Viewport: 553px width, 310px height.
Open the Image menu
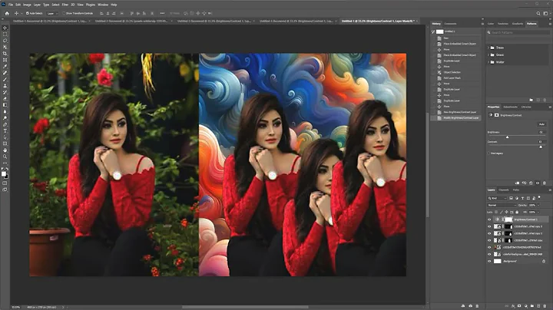(x=27, y=5)
